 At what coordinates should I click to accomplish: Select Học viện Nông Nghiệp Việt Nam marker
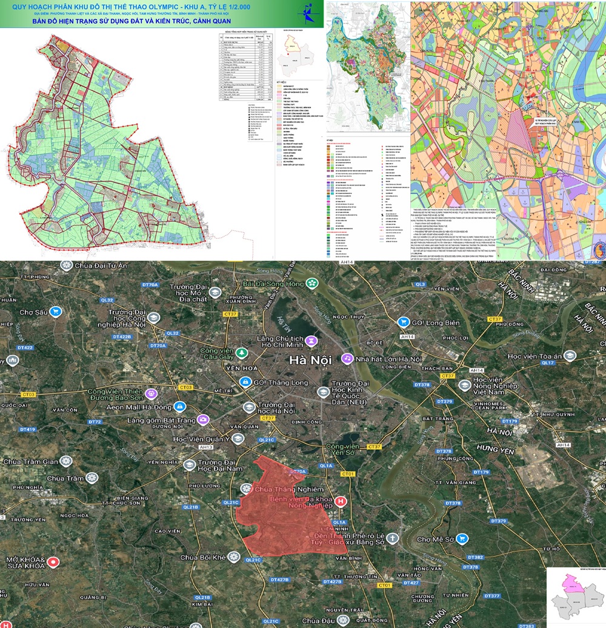(x=465, y=386)
